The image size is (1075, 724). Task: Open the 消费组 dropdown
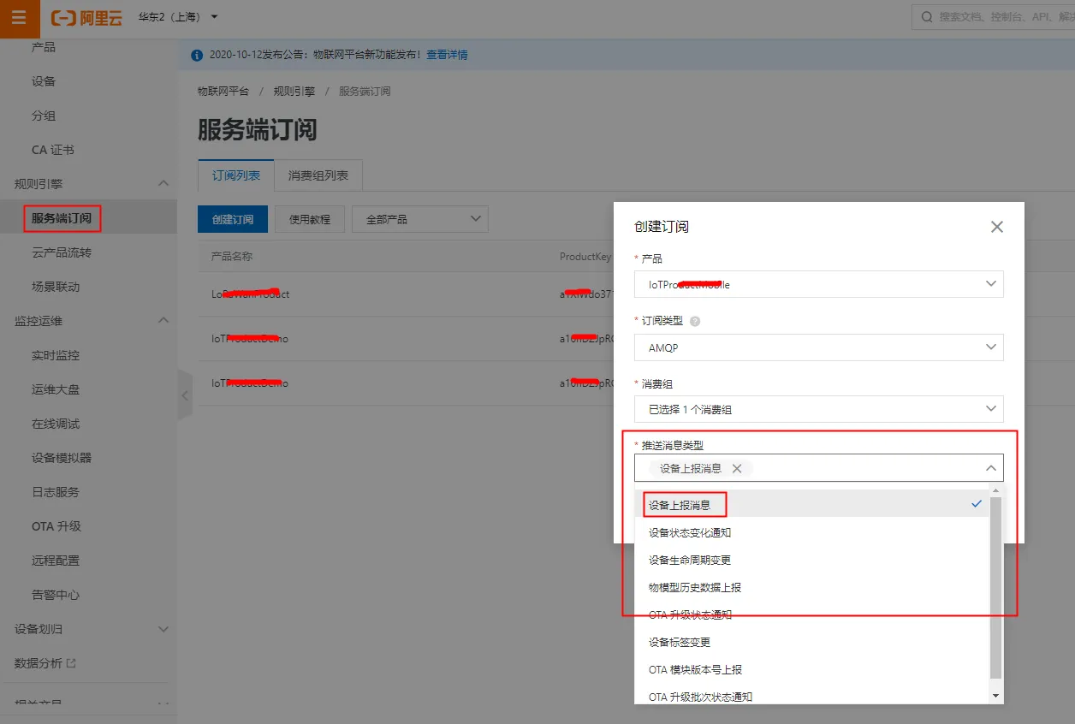[x=819, y=409]
